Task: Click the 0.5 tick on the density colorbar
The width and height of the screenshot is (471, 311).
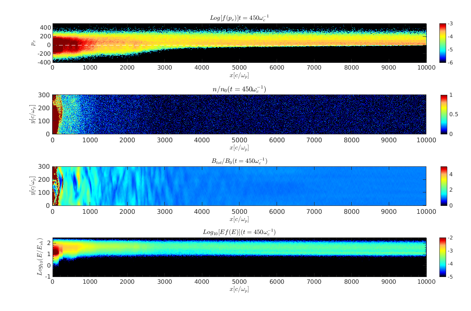Action: coord(454,115)
